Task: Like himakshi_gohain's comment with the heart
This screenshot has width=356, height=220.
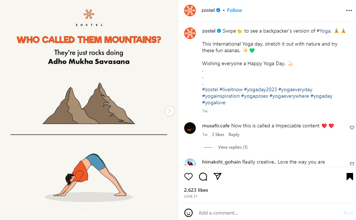Action: click(352, 164)
